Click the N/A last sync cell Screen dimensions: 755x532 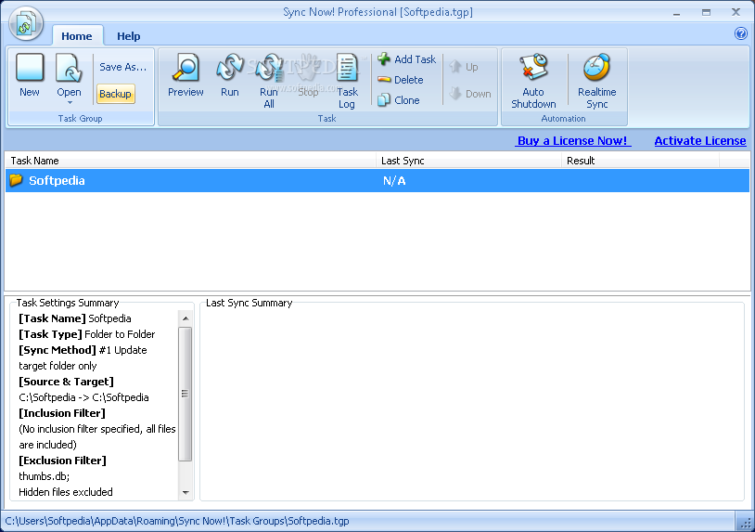(394, 181)
